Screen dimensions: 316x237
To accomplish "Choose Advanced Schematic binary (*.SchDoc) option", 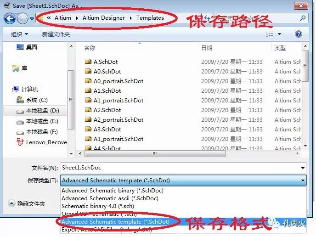I will point(113,190).
